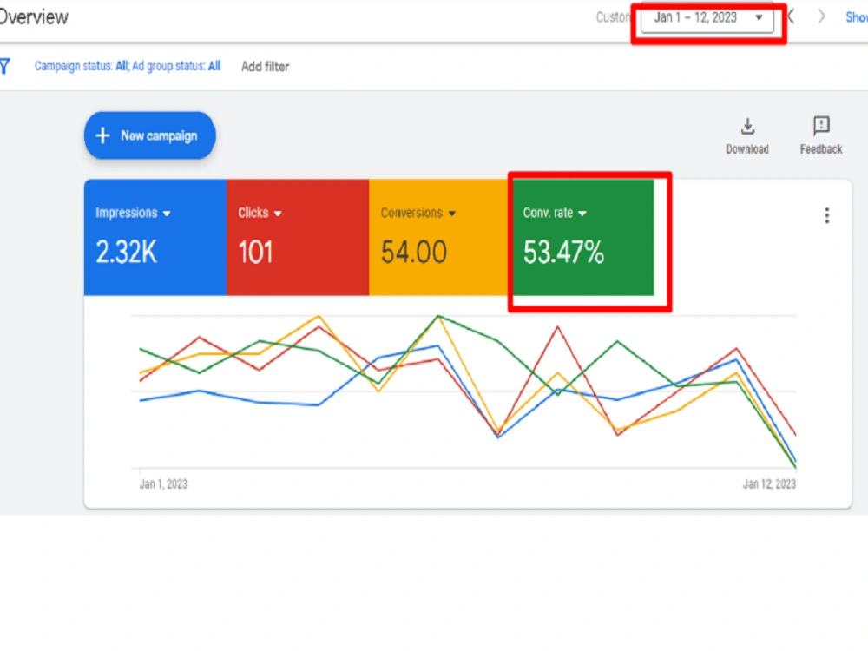Go to previous date range arrow
Viewport: 868px width, 651px height.
point(792,17)
